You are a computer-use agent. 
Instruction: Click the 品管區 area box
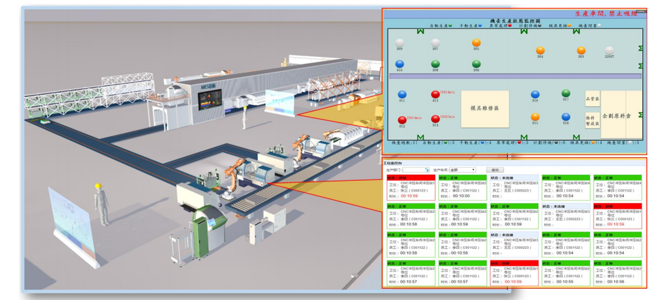coord(592,99)
